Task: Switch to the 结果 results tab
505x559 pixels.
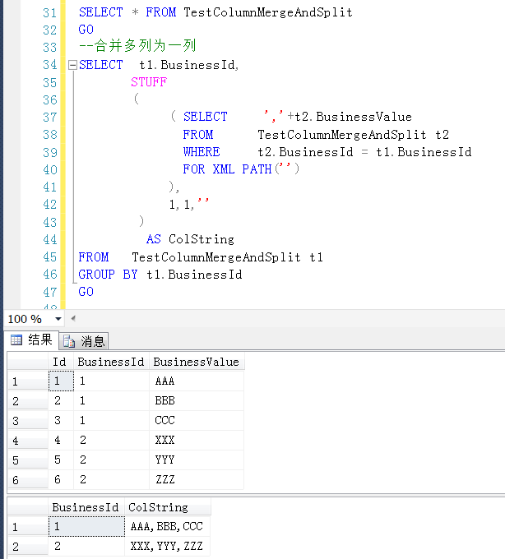Action: 31,340
